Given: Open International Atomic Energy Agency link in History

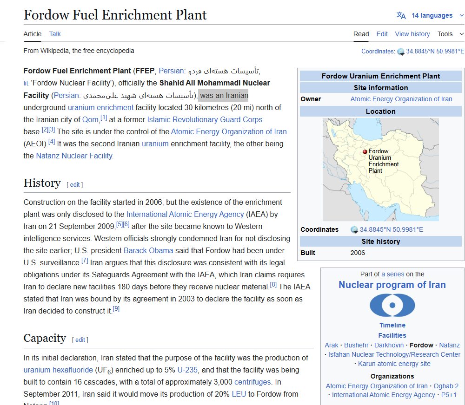Looking at the screenshot, I should [x=185, y=214].
